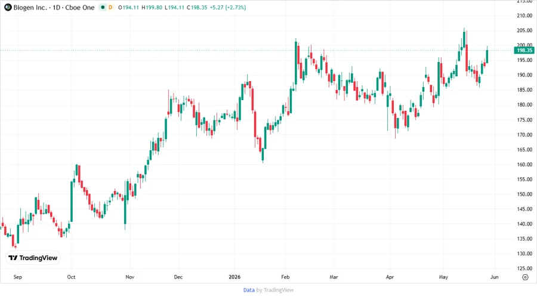Click the May label on time axis
Viewport: 537px width, 297px height.
[x=443, y=277]
